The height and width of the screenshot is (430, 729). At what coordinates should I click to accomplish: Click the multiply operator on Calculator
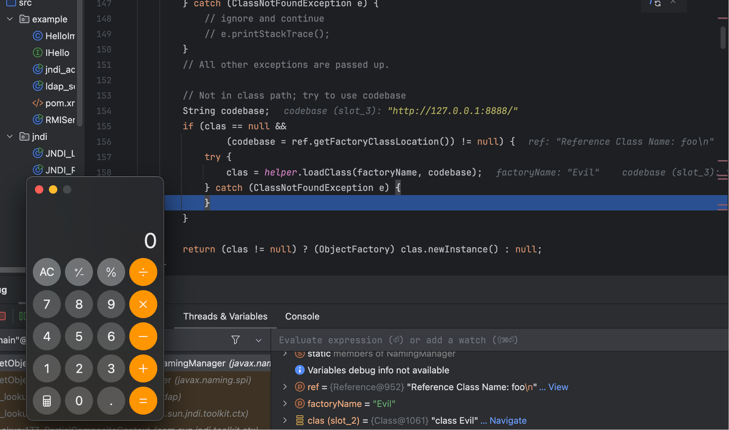coord(143,304)
